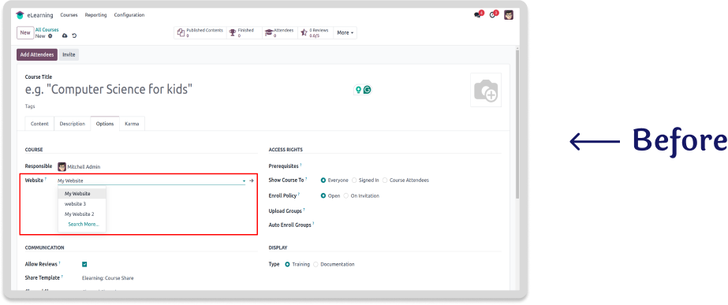Expand the More stat buttons dropdown
Screen dimensions: 728x305
(x=345, y=33)
